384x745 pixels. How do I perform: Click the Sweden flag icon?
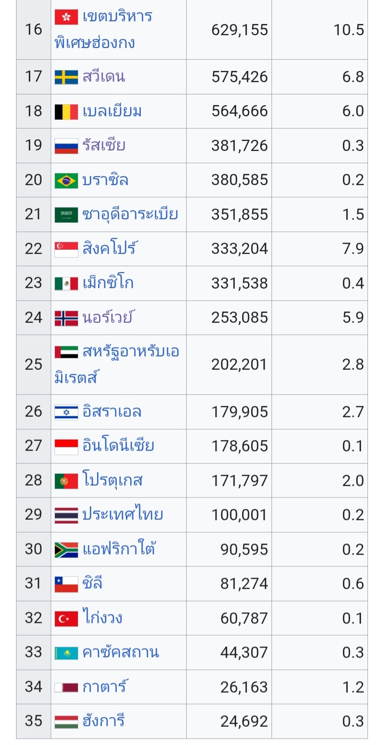[66, 77]
